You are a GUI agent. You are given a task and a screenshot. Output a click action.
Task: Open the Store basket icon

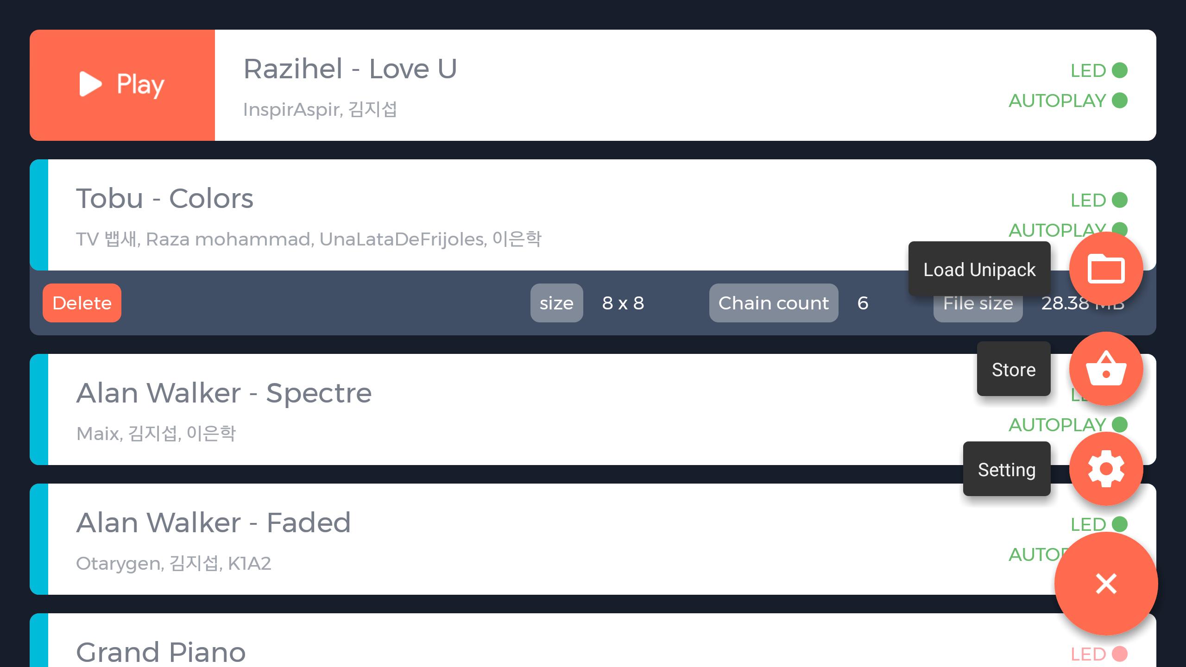pyautogui.click(x=1106, y=369)
